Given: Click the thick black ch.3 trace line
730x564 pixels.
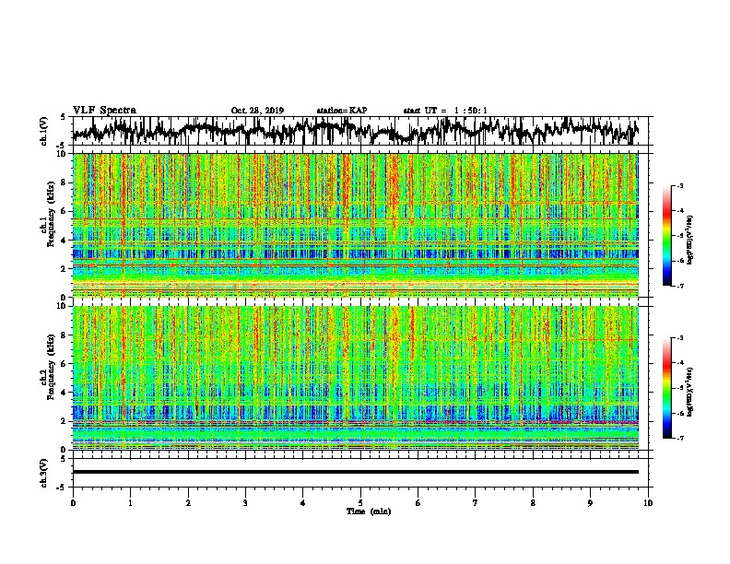Looking at the screenshot, I should click(x=356, y=472).
